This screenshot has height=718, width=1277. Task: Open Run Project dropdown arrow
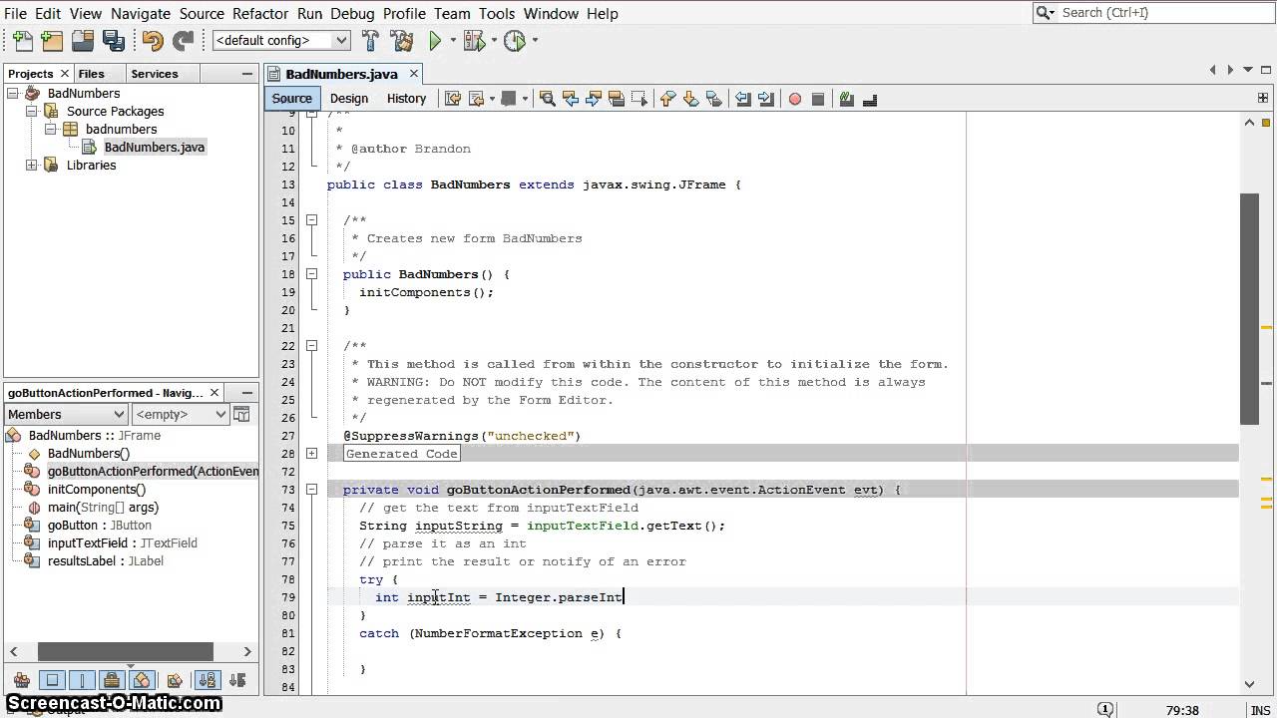[x=452, y=41]
